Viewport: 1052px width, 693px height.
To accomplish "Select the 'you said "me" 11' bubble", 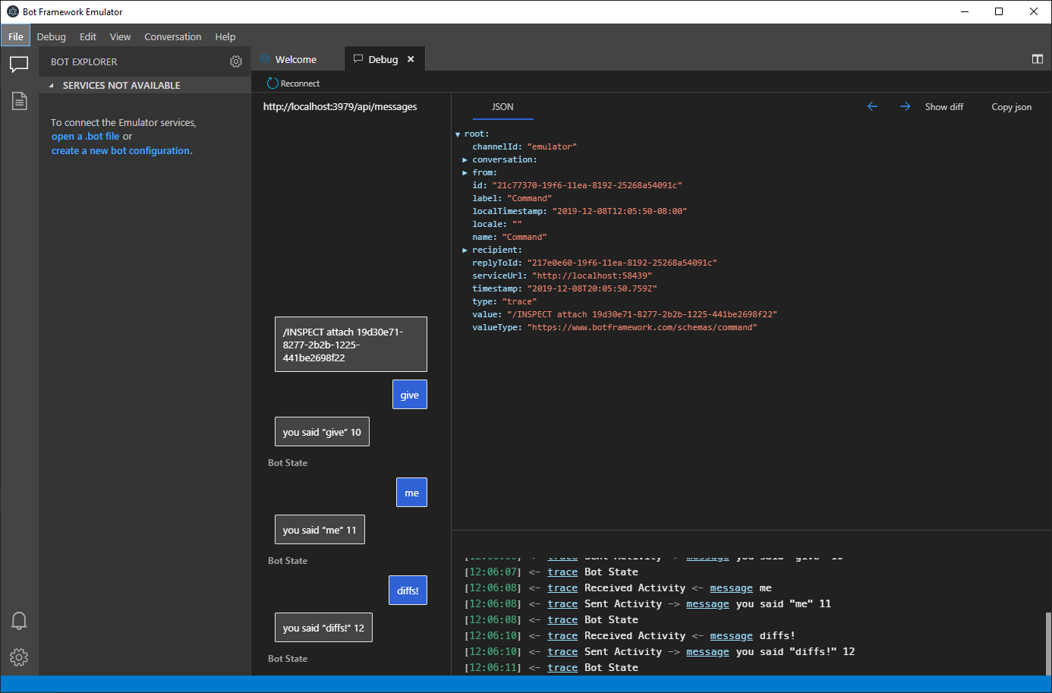I will tap(320, 530).
